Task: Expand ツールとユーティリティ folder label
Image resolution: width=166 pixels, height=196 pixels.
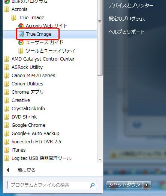Action: tap(50, 51)
